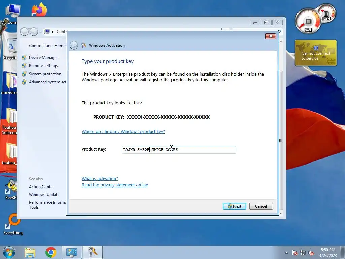Open Advanced system settings in the sidebar
Screen dimensions: 345x259
pos(48,82)
